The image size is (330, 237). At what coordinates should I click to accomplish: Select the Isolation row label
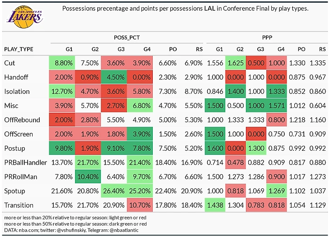coord(17,91)
